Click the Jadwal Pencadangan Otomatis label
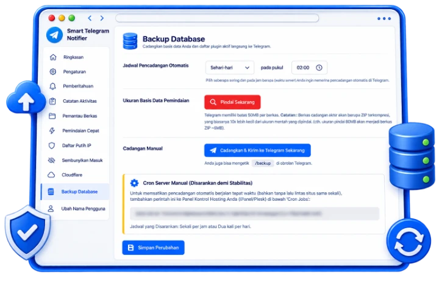Screen dimensions: 439x292 click(x=155, y=65)
